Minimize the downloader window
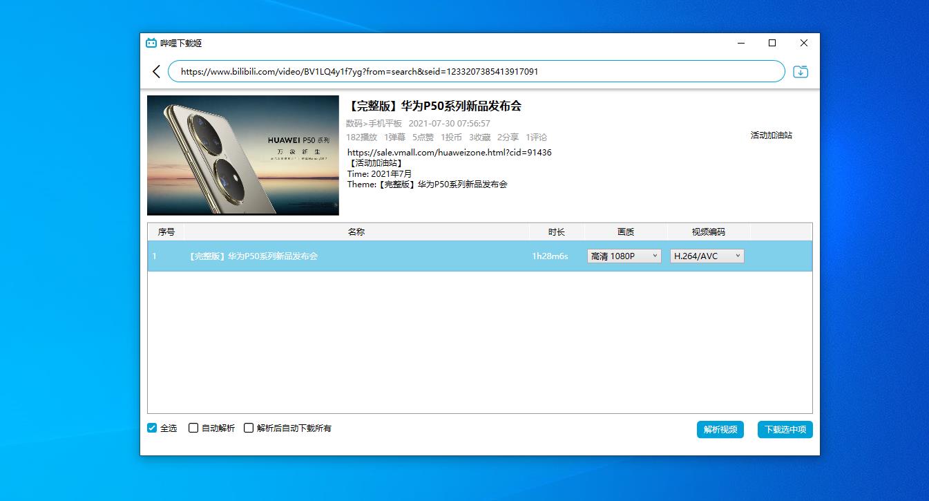The image size is (929, 501). click(741, 43)
